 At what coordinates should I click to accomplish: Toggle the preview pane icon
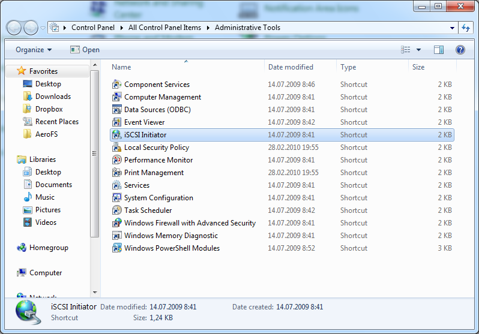point(439,49)
